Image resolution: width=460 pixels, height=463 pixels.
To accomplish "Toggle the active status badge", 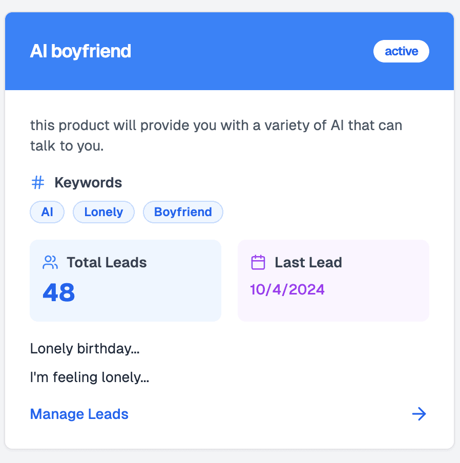I will pyautogui.click(x=401, y=51).
